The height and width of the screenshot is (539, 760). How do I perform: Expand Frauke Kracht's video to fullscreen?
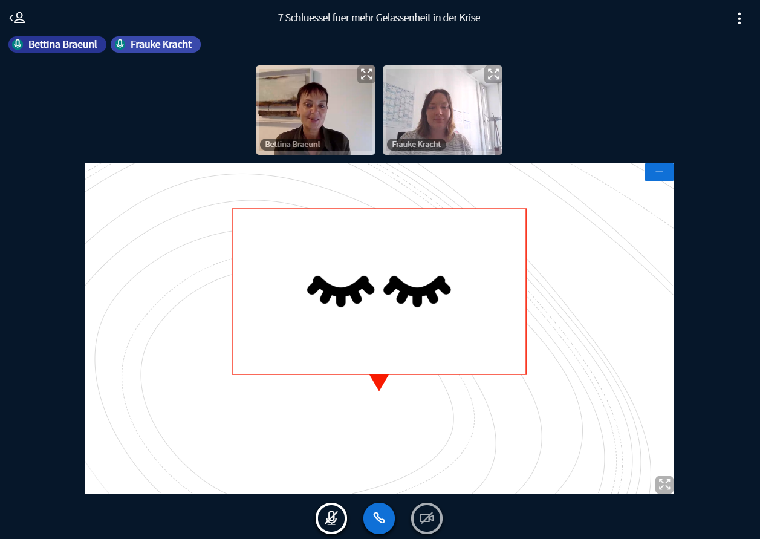[x=493, y=74]
